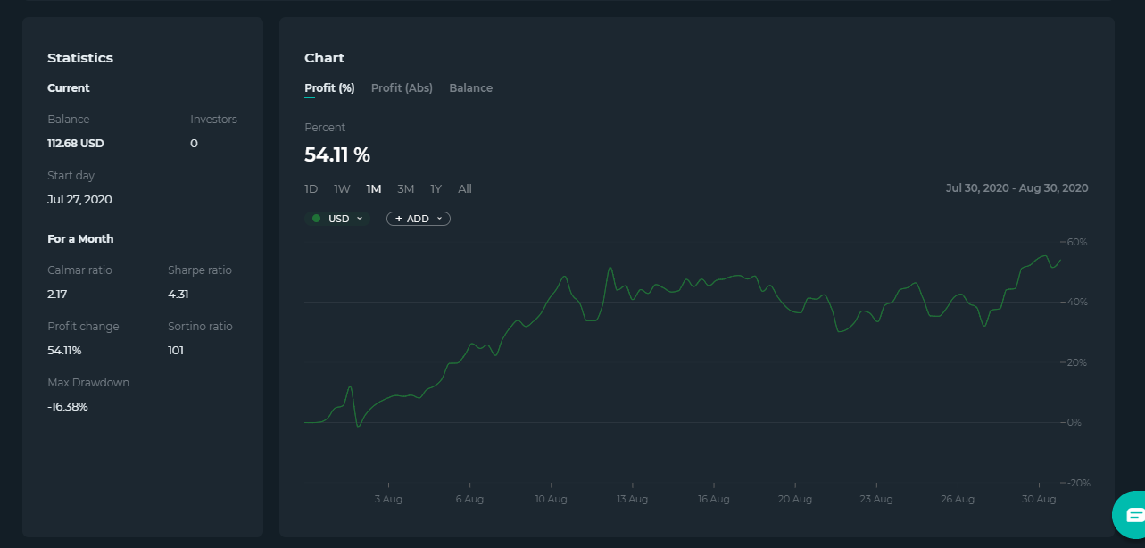Screen dimensions: 1145x548
Task: Display All time chart data
Action: click(x=465, y=189)
